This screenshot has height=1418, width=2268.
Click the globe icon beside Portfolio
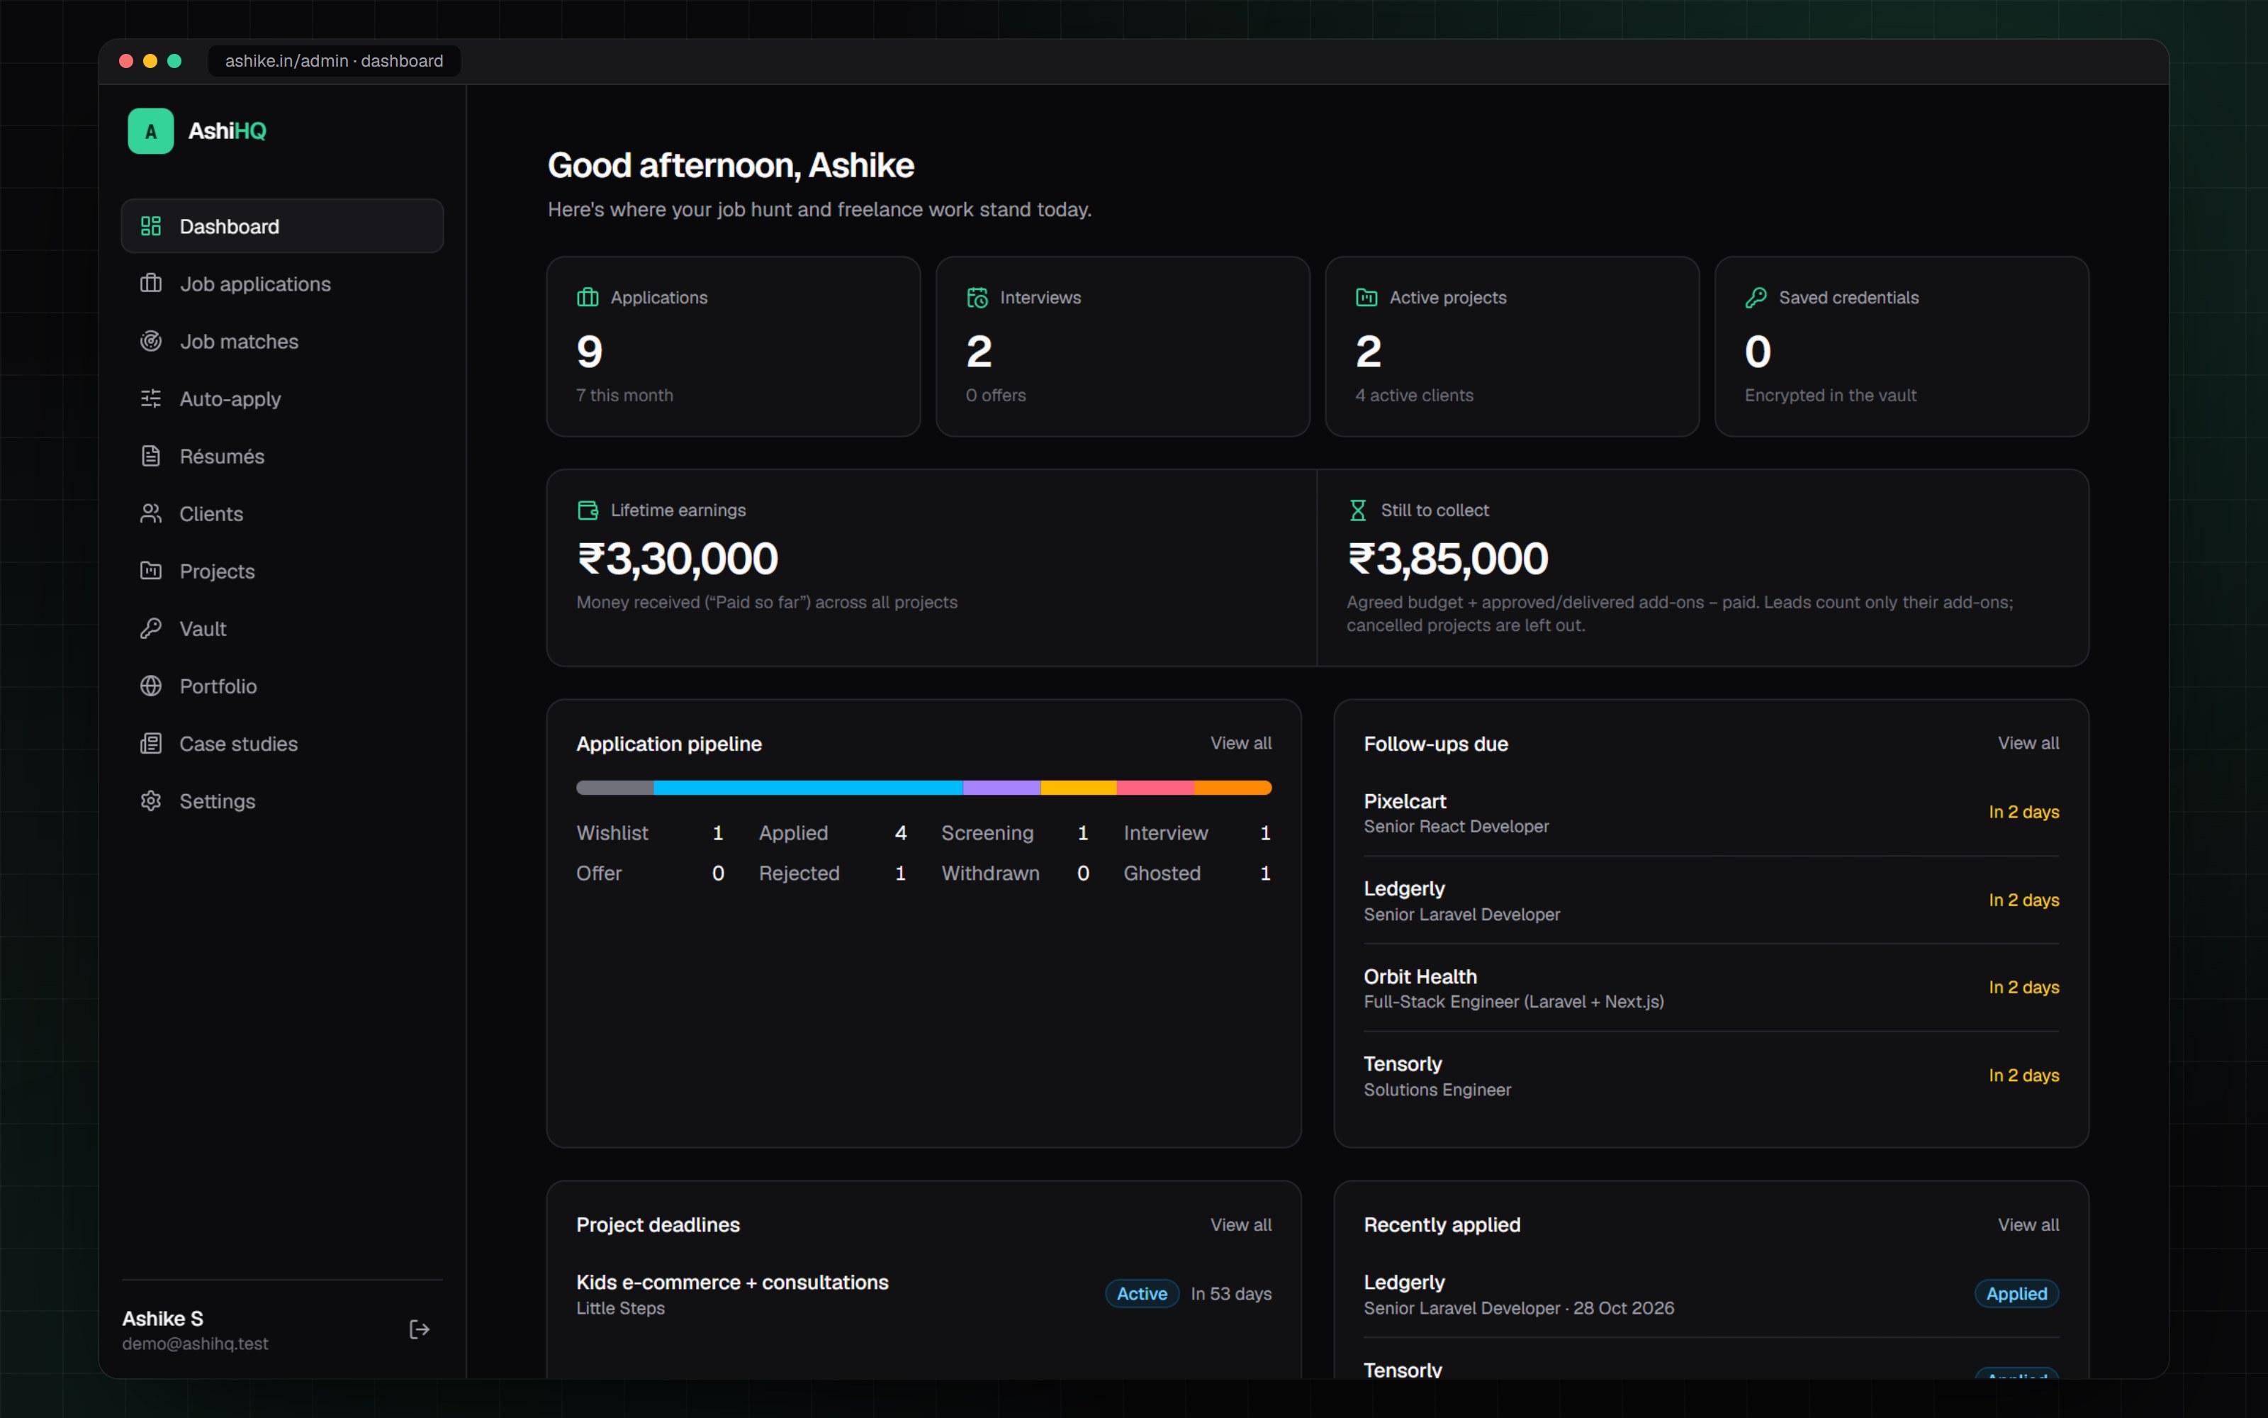point(151,686)
